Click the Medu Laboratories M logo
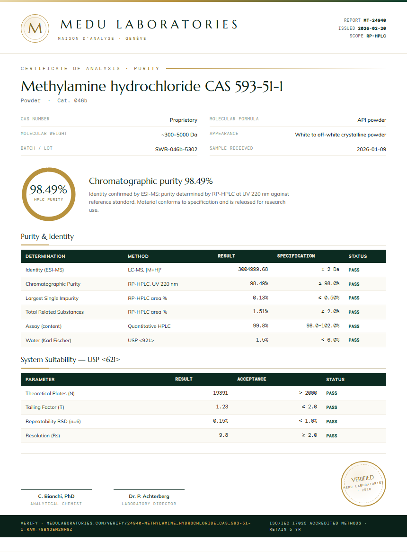 (35, 28)
